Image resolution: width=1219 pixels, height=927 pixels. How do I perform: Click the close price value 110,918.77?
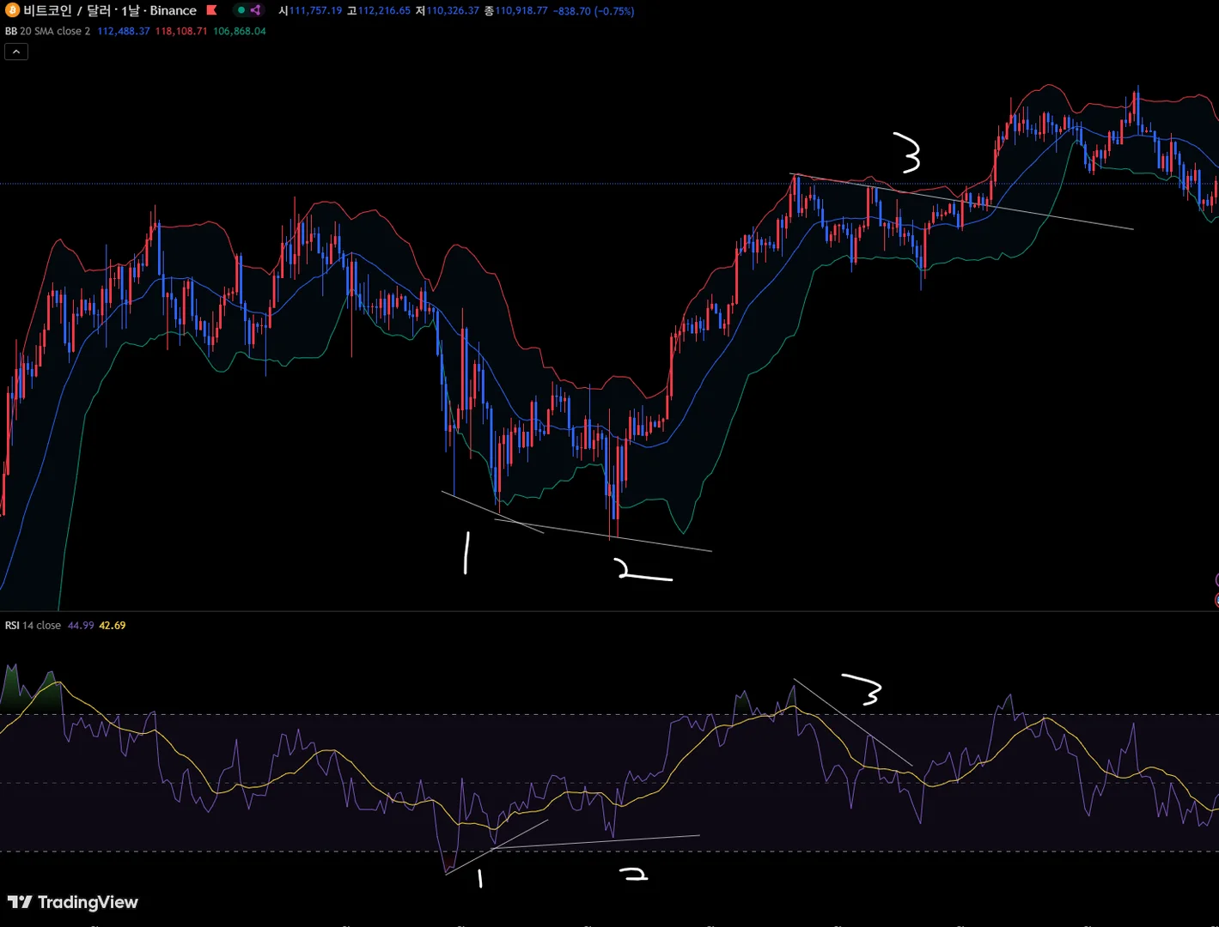pos(521,11)
